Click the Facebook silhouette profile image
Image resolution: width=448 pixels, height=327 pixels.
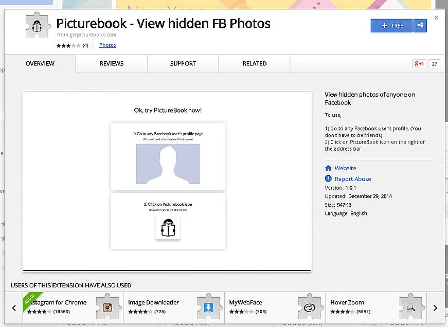168,164
